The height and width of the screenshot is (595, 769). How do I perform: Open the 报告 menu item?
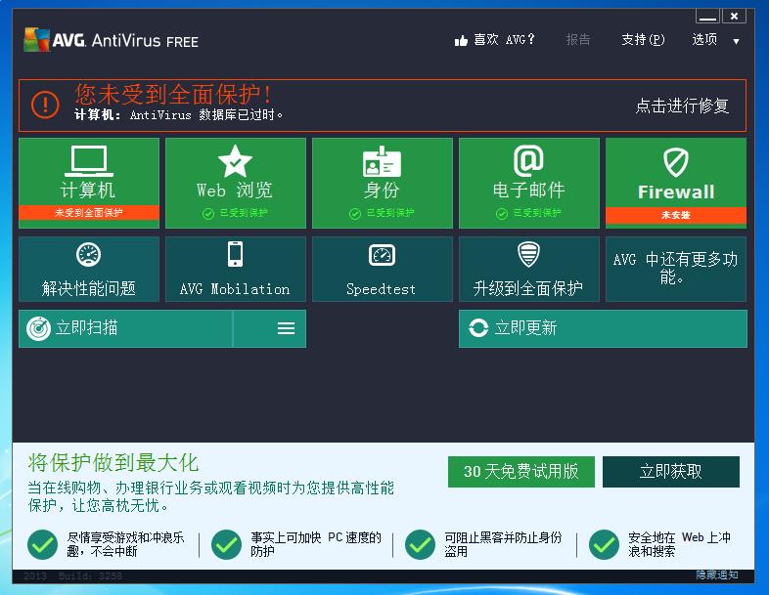click(x=578, y=40)
